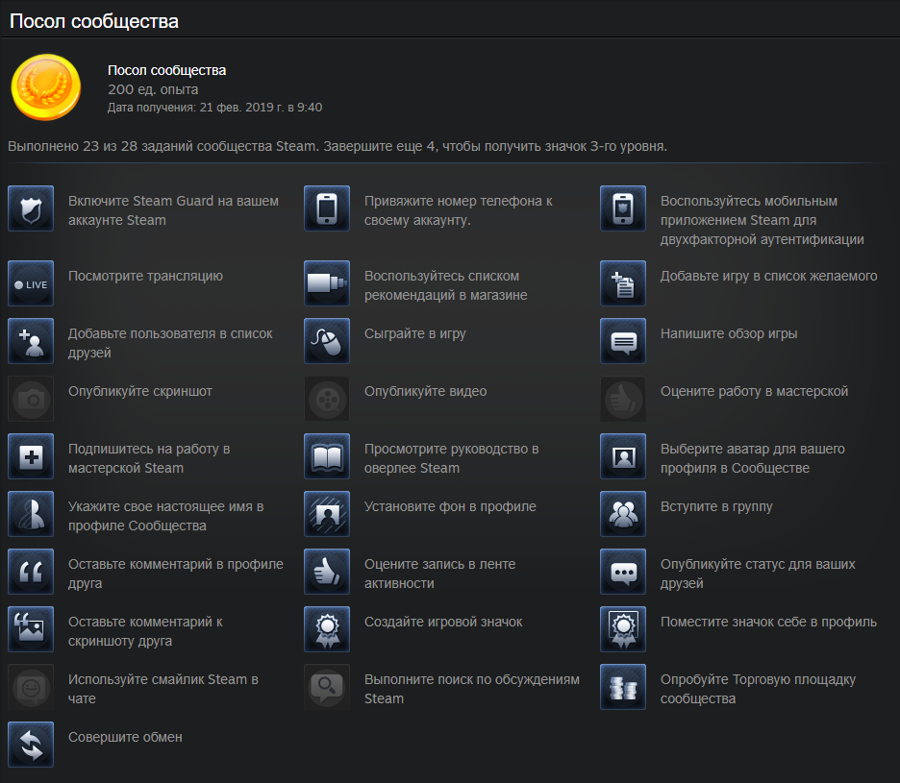Screen dimensions: 900x783
Task: Click the real name profile icon
Action: (31, 514)
